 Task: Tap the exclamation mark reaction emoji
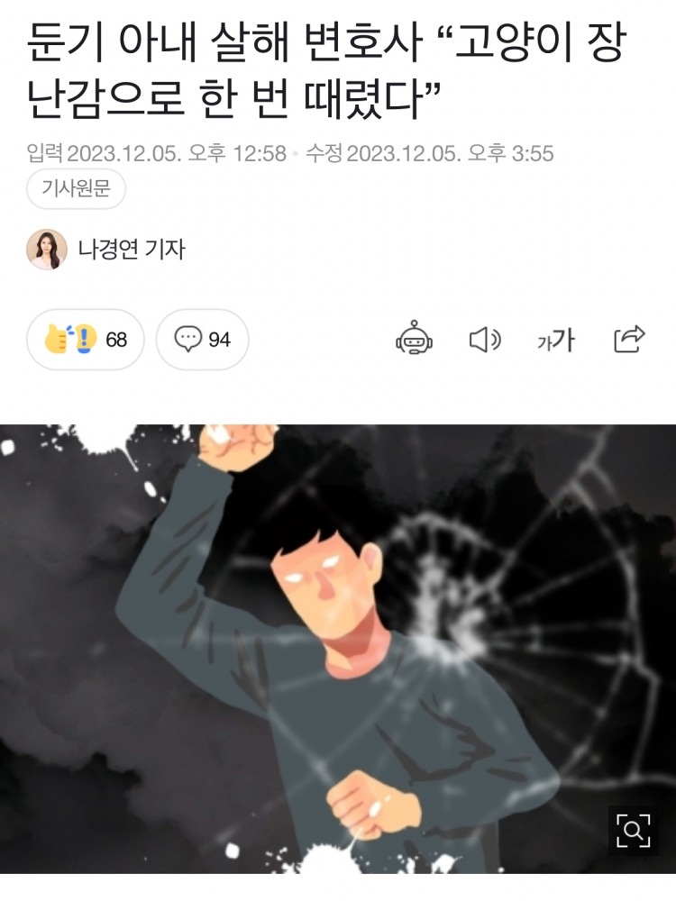pos(85,339)
